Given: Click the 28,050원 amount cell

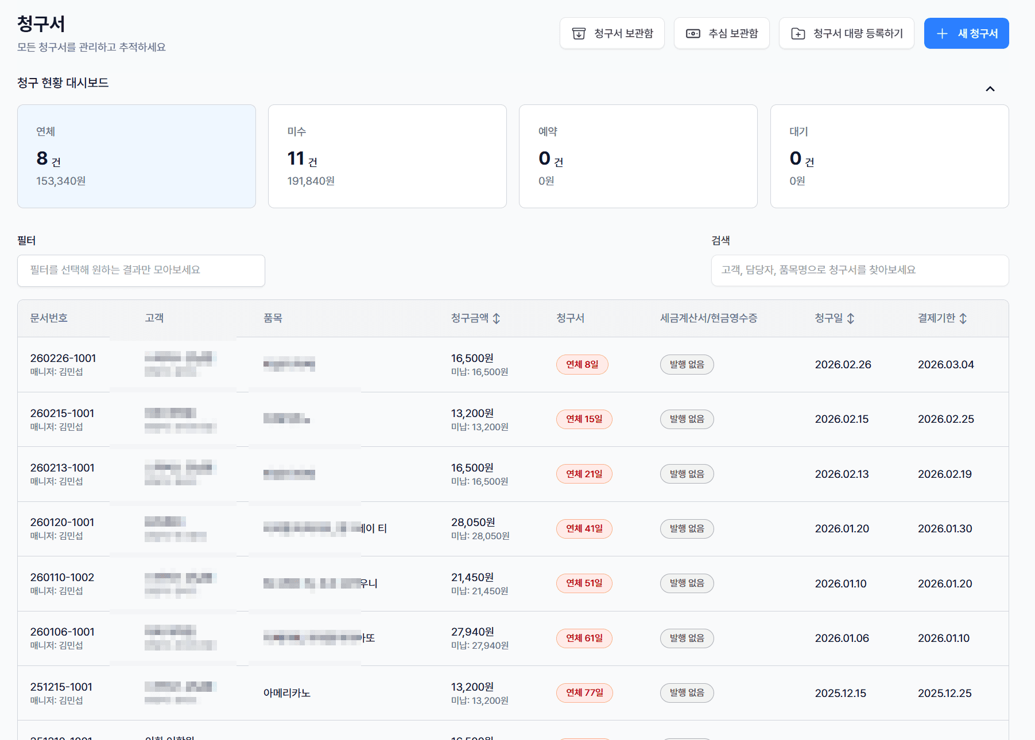Looking at the screenshot, I should point(473,523).
